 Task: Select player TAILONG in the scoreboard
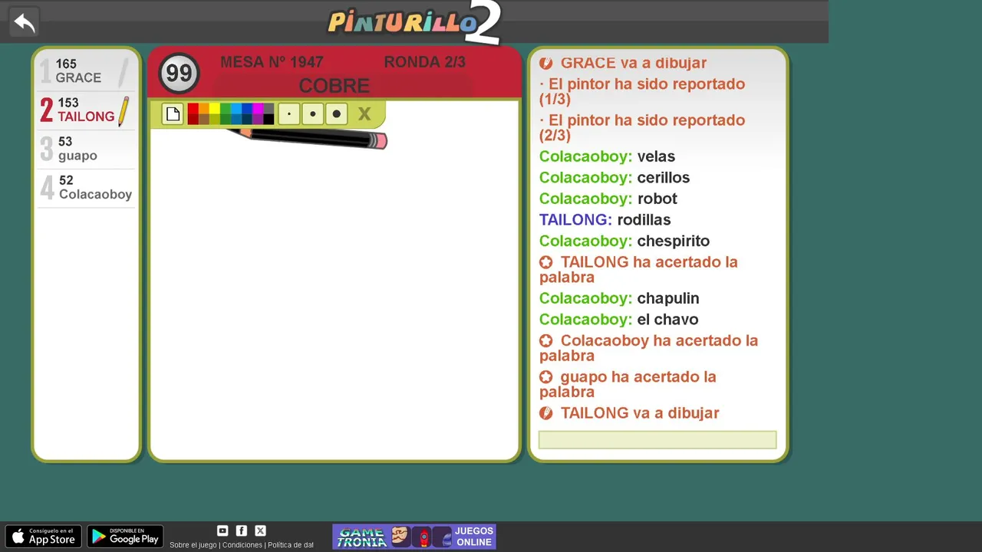pos(86,110)
